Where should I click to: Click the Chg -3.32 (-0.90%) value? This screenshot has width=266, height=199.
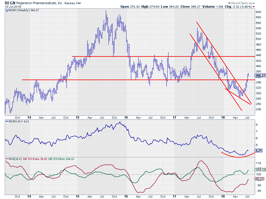pos(238,7)
